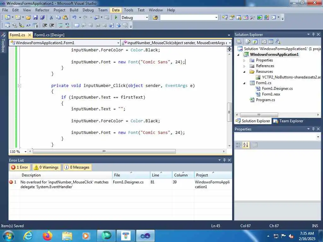This screenshot has width=323, height=242.
Task: Click the code editor horizontal scrollbar thumb
Action: (x=104, y=152)
